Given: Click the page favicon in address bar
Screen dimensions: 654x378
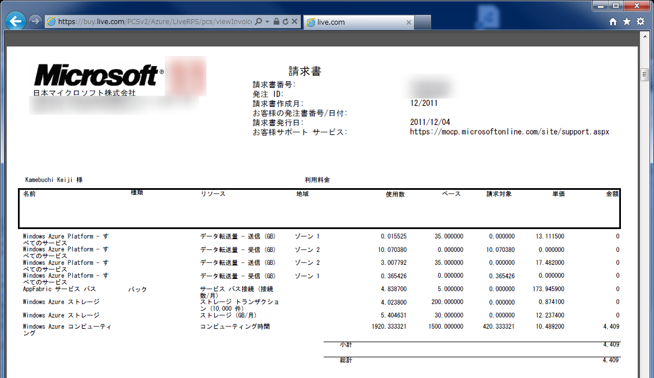Looking at the screenshot, I should 51,22.
